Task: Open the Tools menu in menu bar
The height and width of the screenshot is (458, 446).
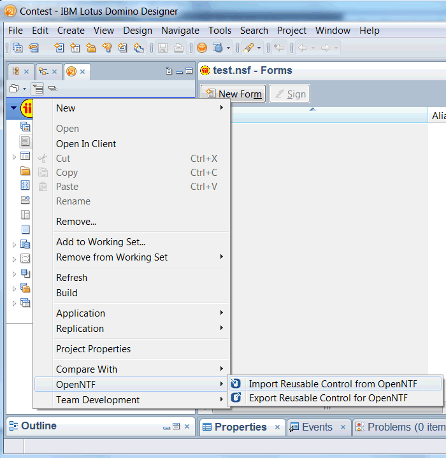Action: (x=220, y=31)
